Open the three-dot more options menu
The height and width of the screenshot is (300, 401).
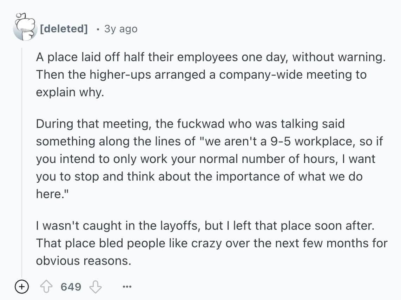pos(127,287)
